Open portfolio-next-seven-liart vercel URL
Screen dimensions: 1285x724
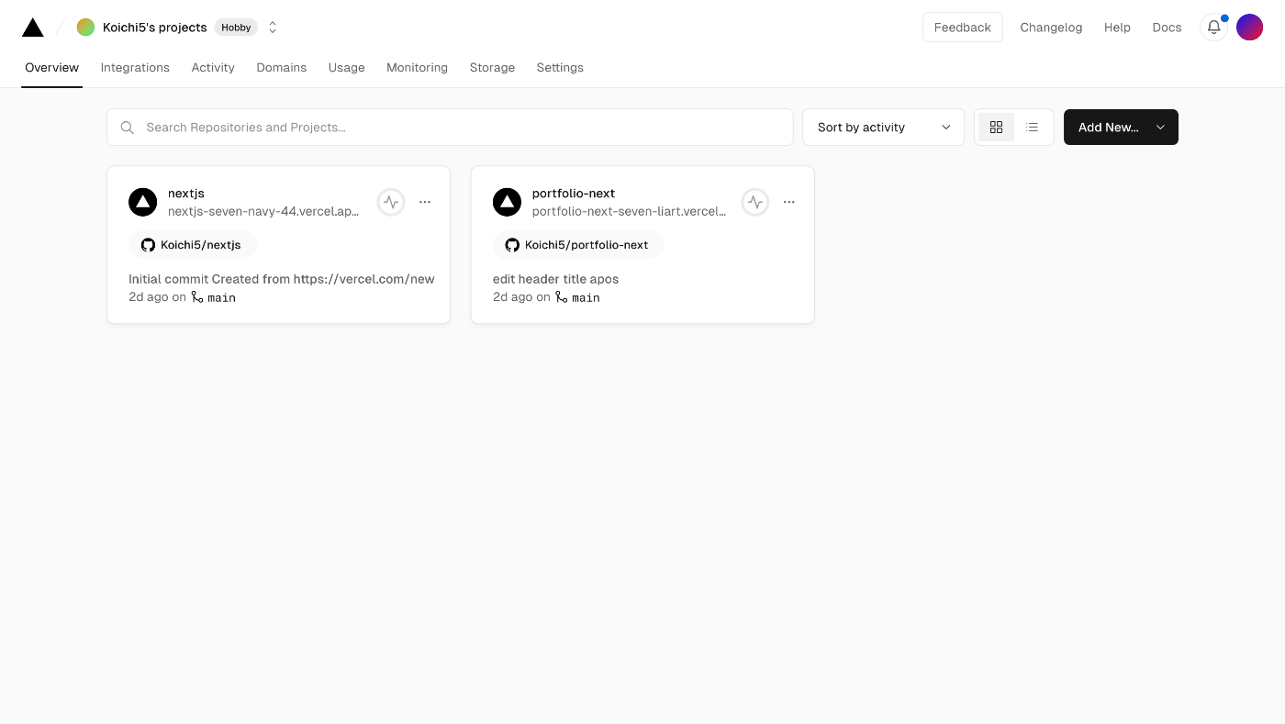629,211
